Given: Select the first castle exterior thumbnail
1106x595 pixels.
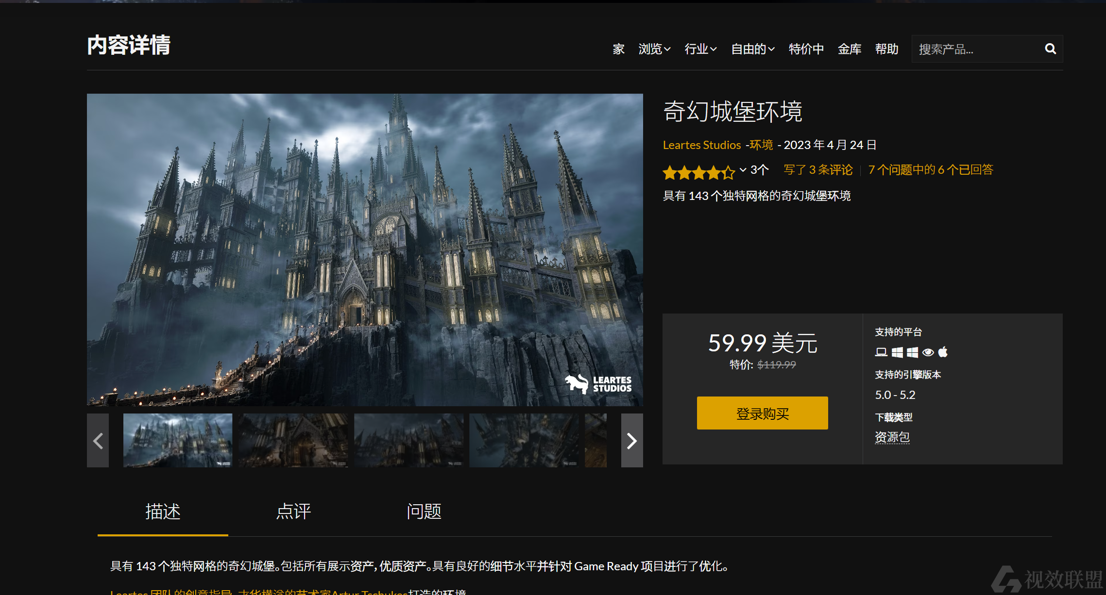Looking at the screenshot, I should coord(178,441).
